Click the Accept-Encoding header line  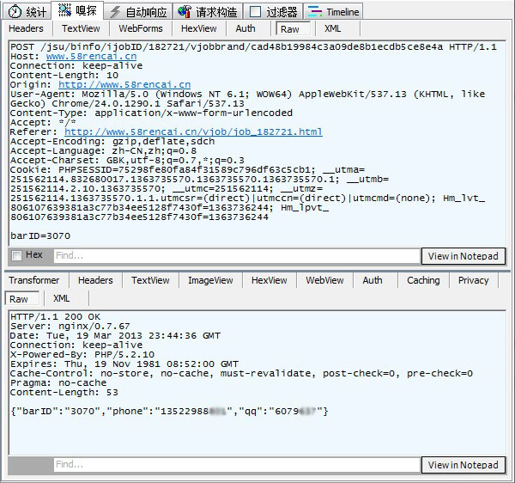coord(112,142)
